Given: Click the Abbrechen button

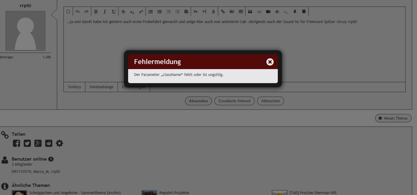Looking at the screenshot, I should (x=271, y=101).
